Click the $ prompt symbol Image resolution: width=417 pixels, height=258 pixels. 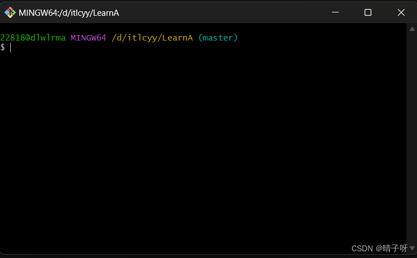[3, 47]
